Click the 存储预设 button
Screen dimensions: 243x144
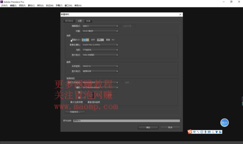click(75, 112)
